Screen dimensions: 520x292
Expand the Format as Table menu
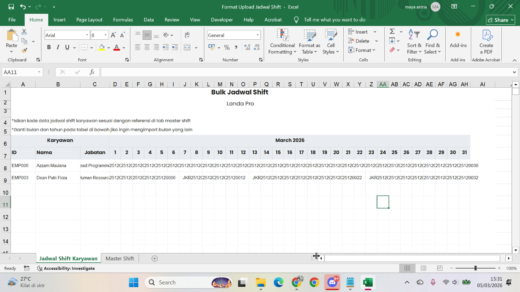pos(310,42)
